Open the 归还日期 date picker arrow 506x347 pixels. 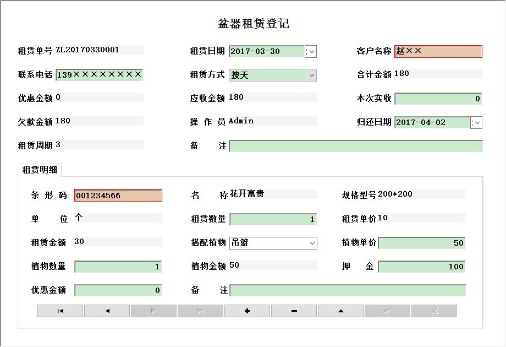tap(476, 122)
